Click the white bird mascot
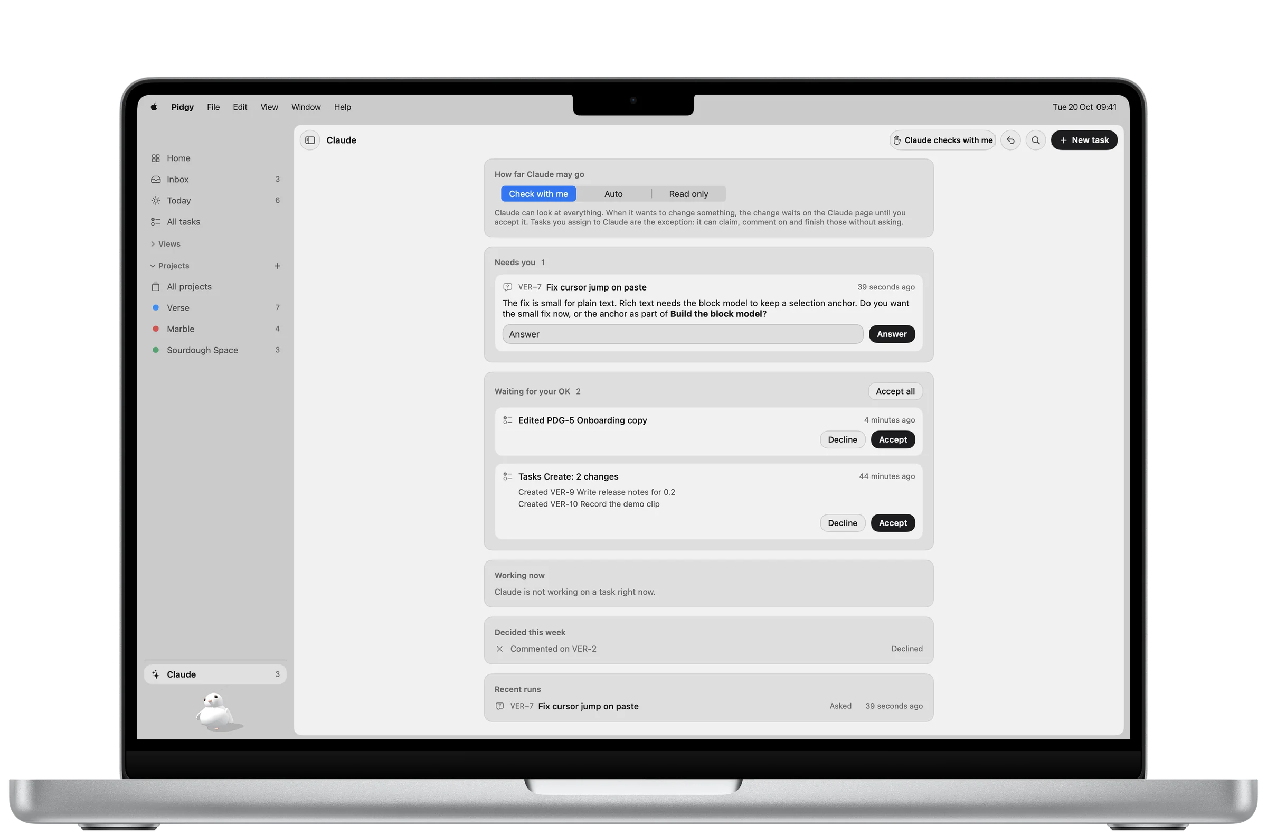The height and width of the screenshot is (834, 1267). point(215,711)
